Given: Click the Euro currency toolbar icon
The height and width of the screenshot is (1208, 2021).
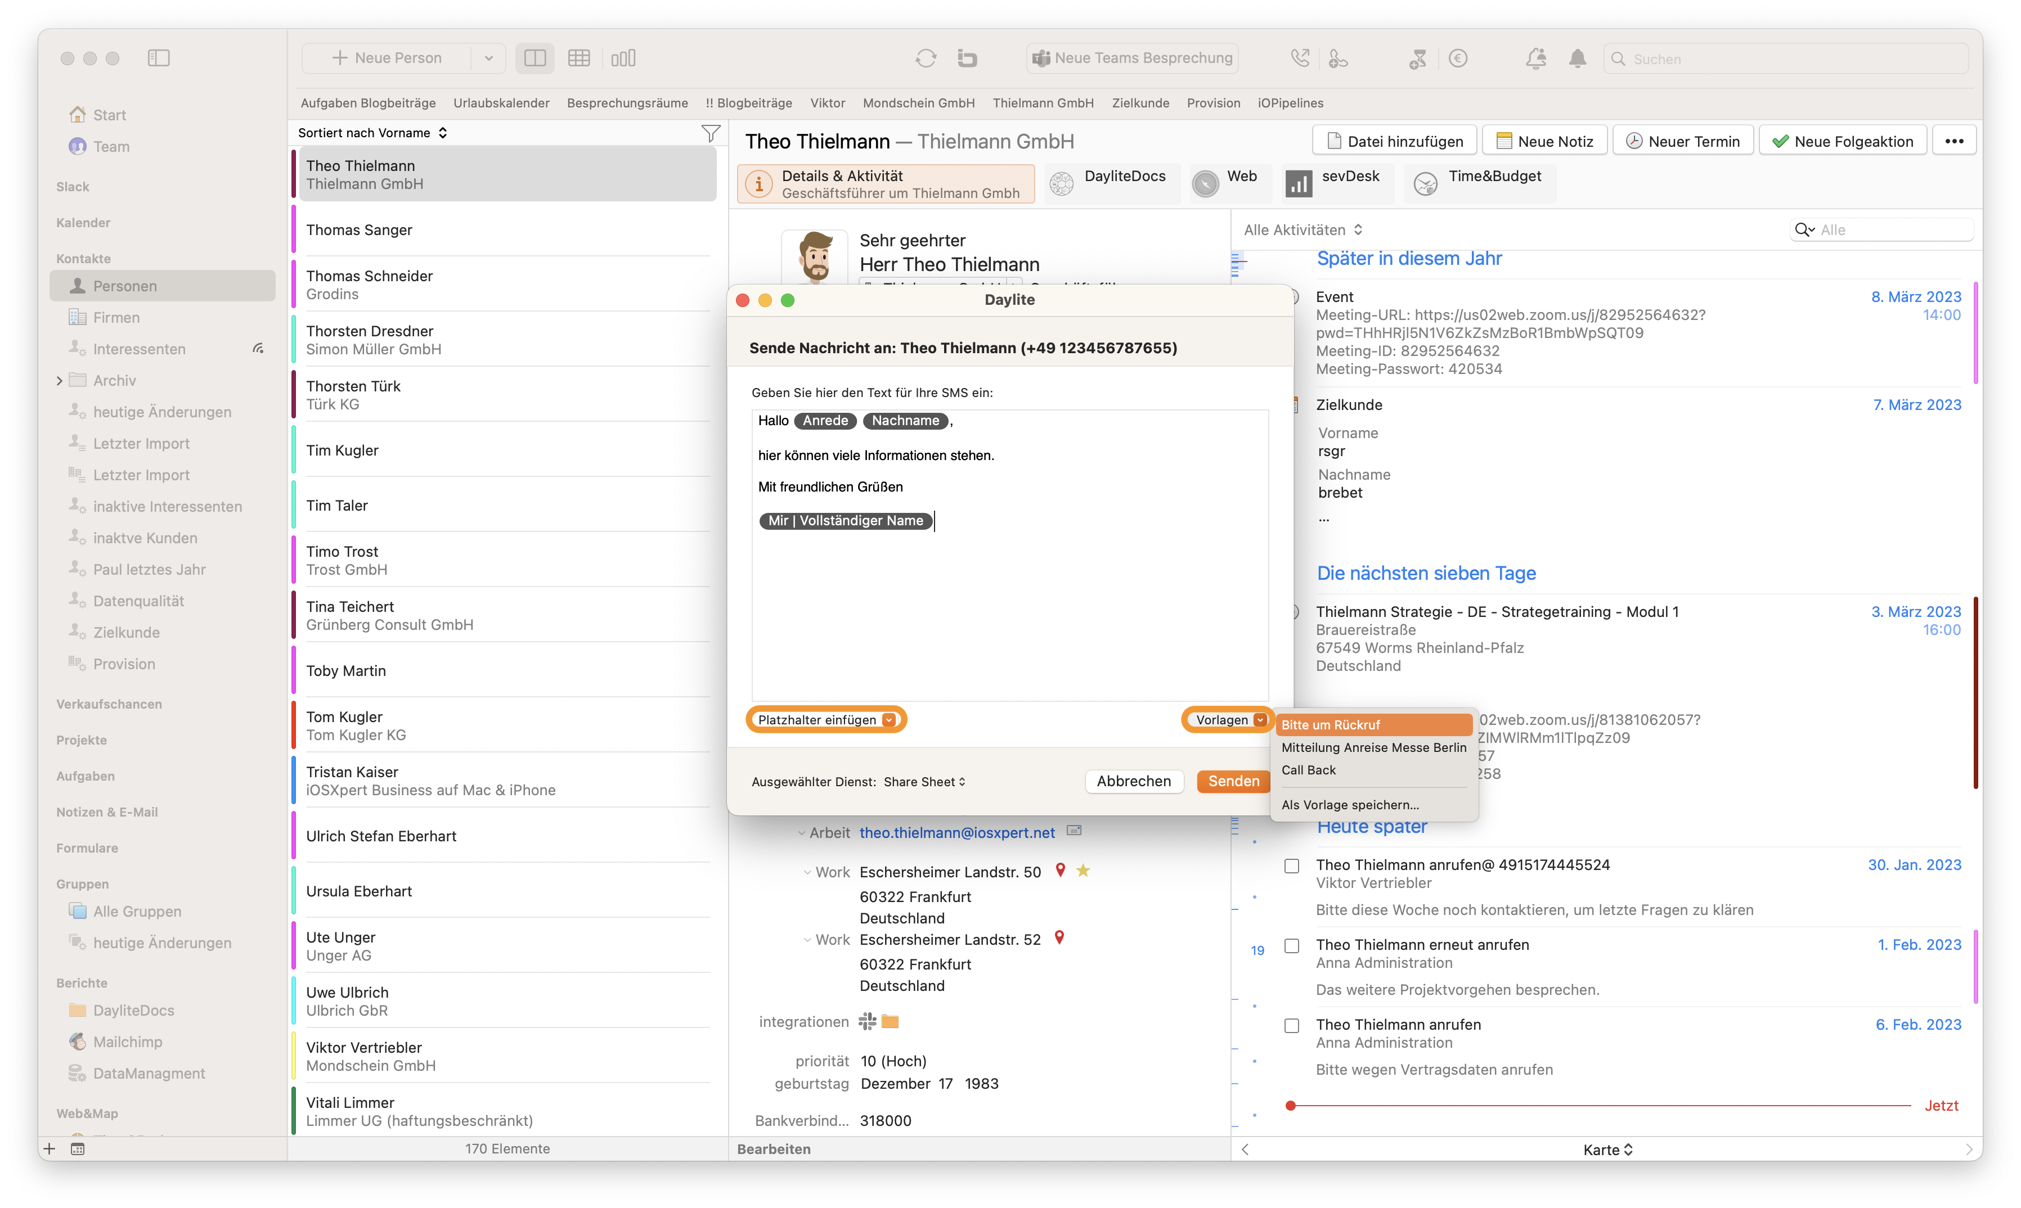Looking at the screenshot, I should click(1458, 58).
